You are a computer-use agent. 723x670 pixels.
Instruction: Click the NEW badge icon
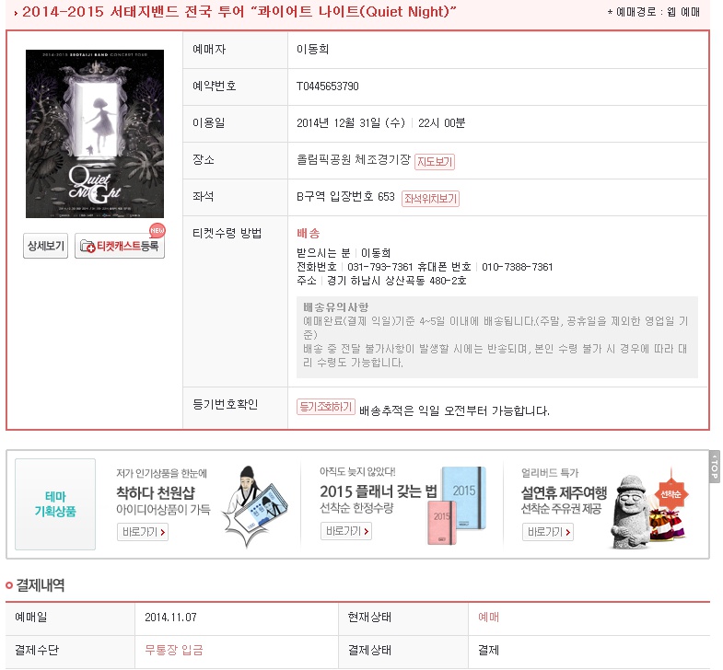[157, 230]
